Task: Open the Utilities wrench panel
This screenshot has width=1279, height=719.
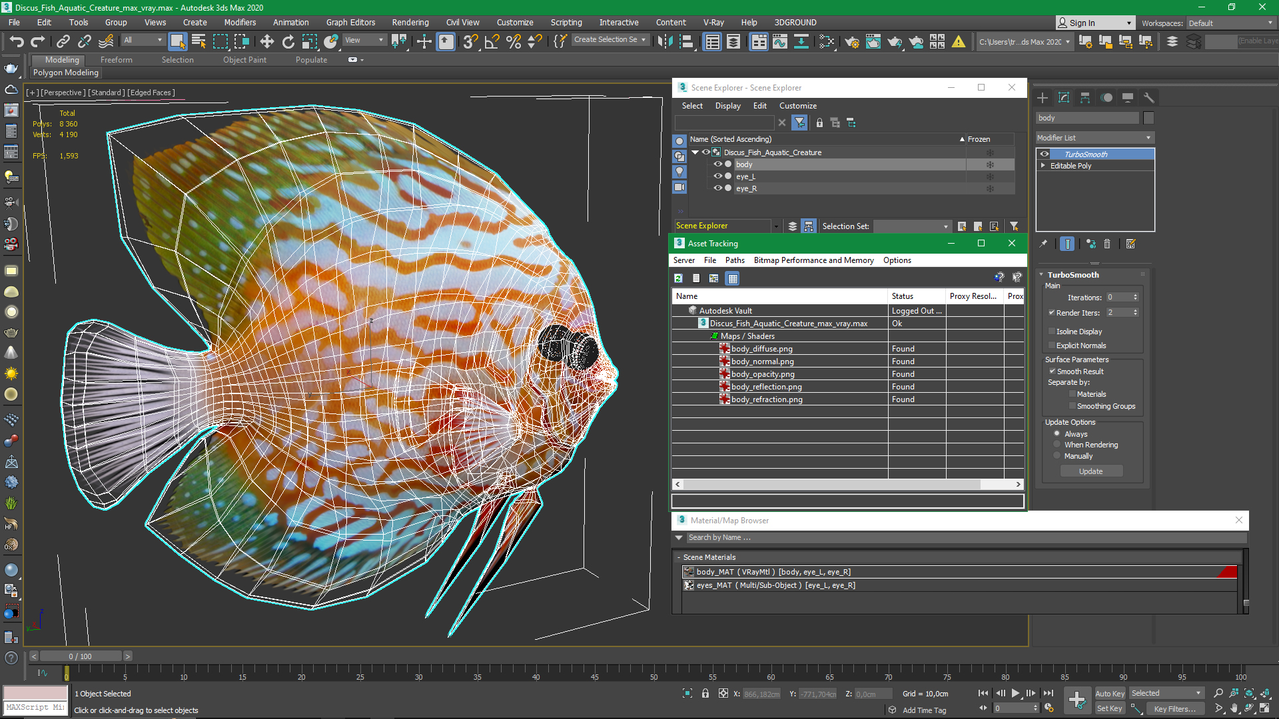Action: pyautogui.click(x=1148, y=98)
